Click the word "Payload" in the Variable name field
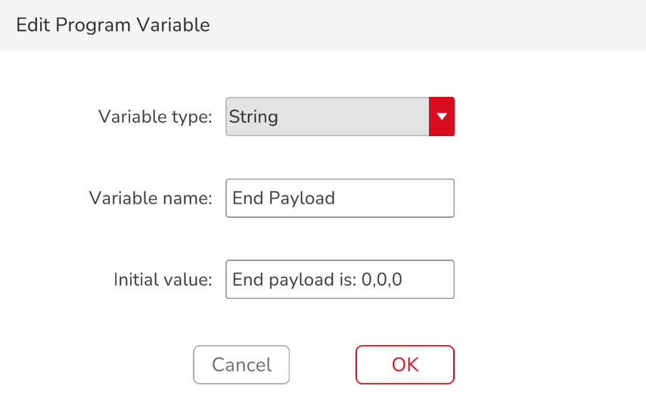 [302, 199]
